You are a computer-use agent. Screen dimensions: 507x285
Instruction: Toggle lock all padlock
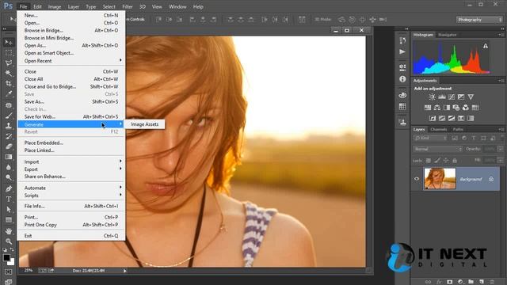[455, 160]
